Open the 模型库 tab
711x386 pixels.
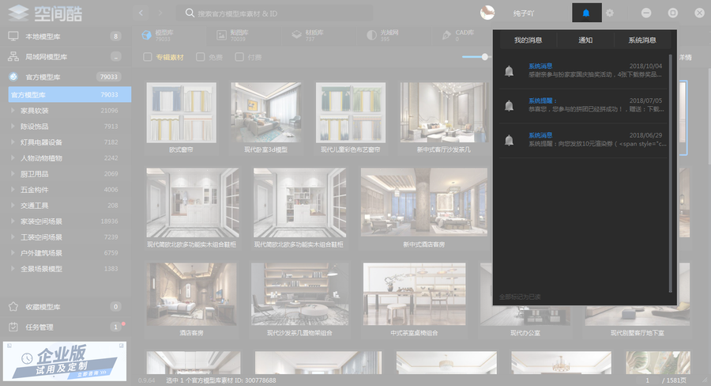[x=168, y=36]
